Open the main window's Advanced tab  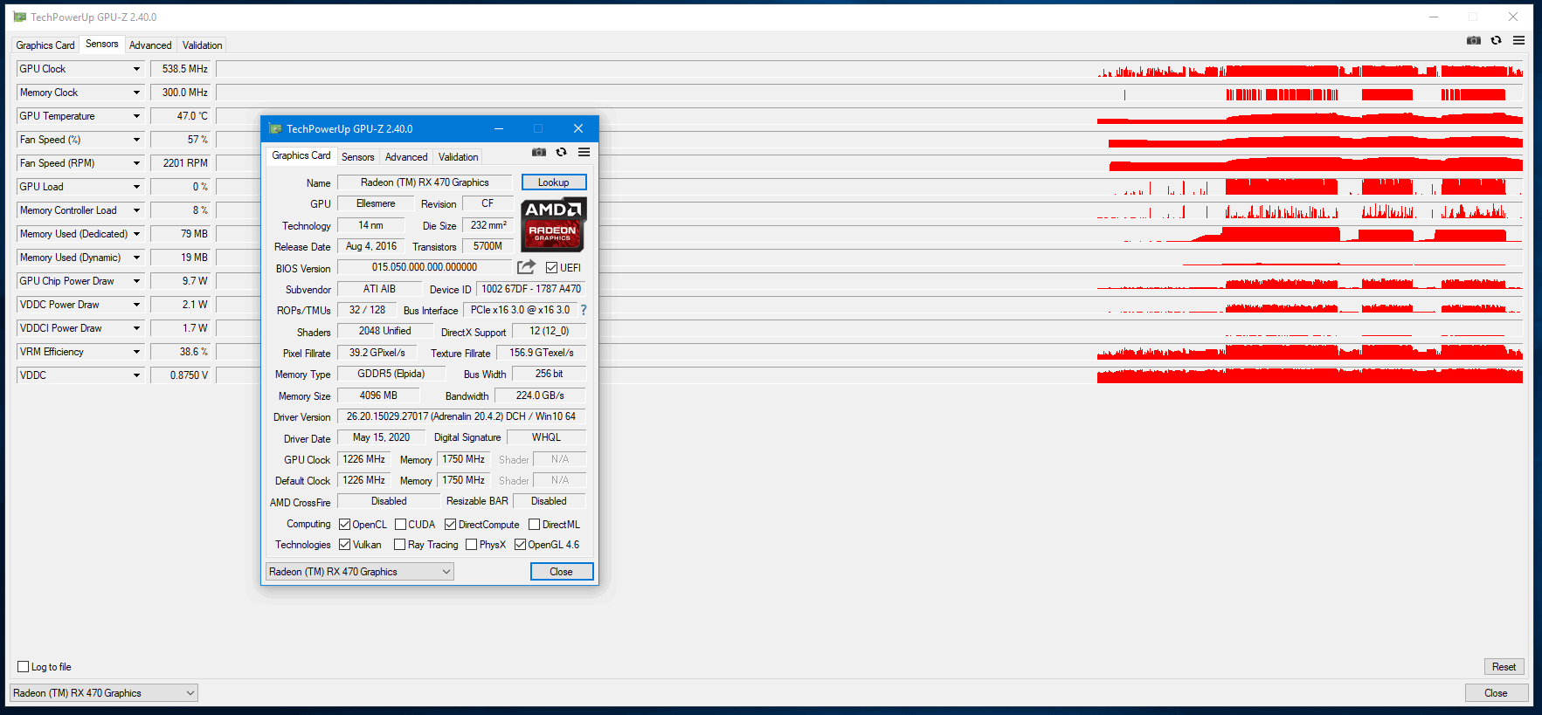point(150,45)
